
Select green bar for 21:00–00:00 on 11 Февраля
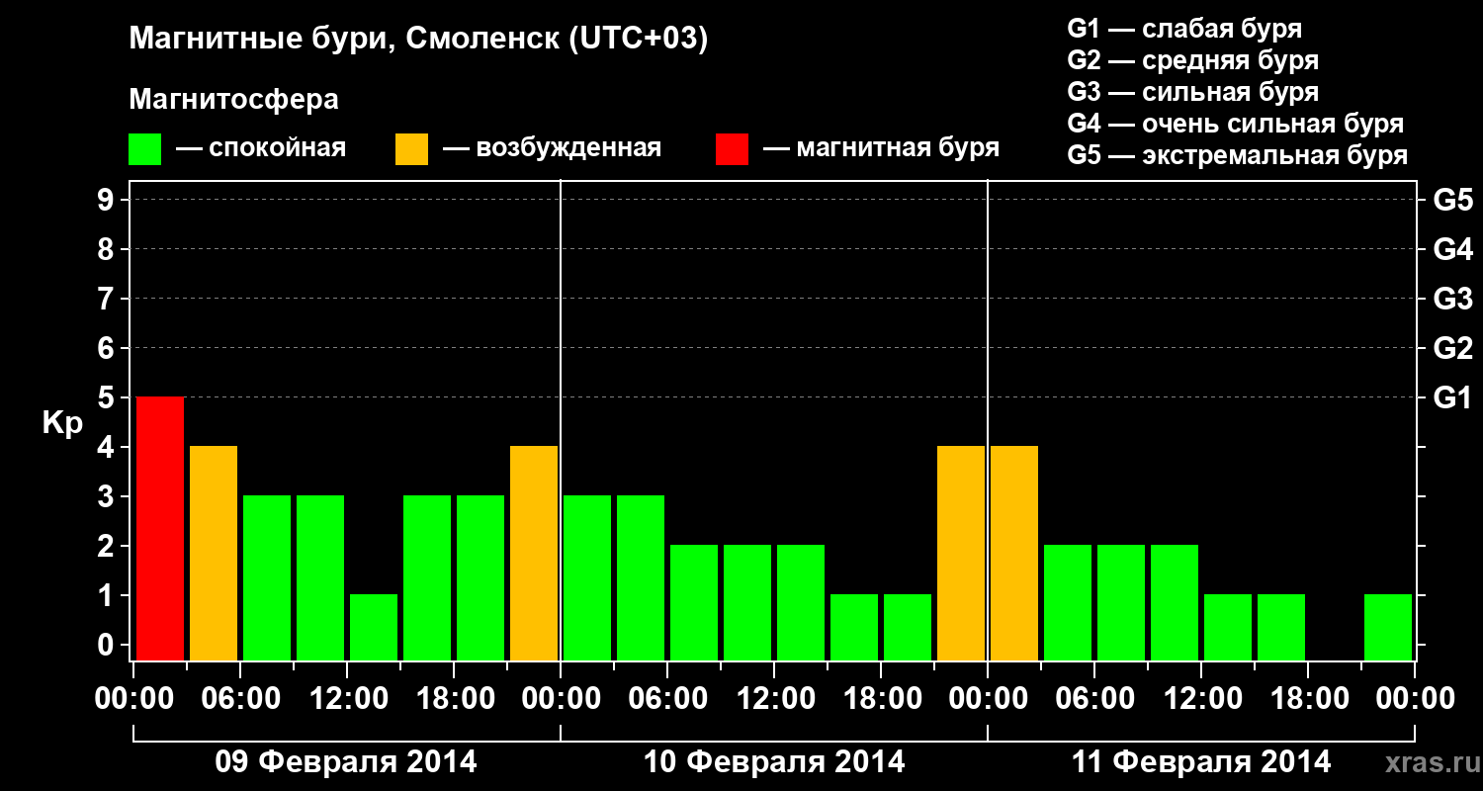click(1388, 627)
